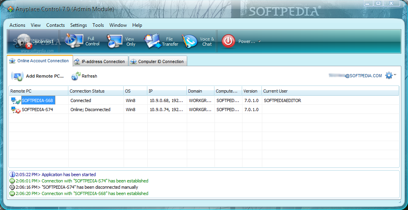Select the SOFTPEDIA-S74 row name
Viewport: 408px width, 210px height.
38,110
